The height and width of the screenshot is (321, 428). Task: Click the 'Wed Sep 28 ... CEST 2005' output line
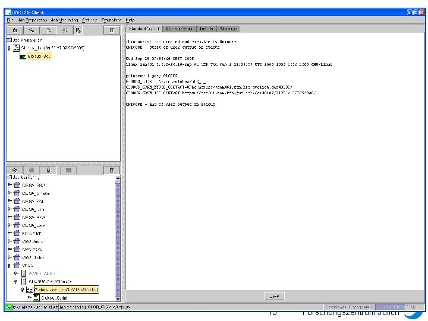point(160,58)
